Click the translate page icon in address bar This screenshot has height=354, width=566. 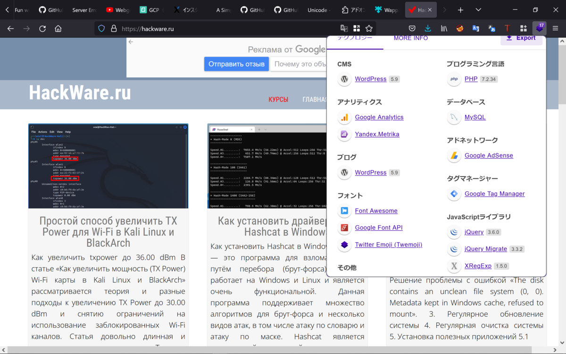click(x=344, y=28)
